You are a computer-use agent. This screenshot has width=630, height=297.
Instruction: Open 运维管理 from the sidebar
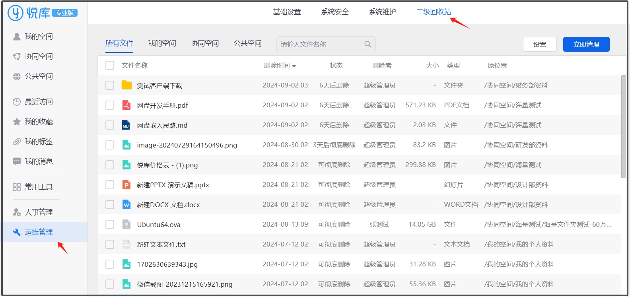click(39, 232)
